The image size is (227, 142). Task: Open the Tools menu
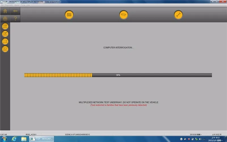point(23,5)
